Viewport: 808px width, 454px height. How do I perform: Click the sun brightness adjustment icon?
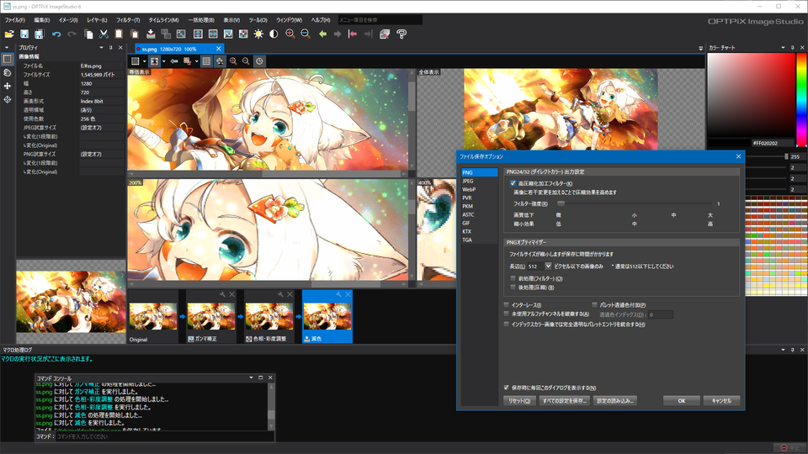click(x=258, y=34)
